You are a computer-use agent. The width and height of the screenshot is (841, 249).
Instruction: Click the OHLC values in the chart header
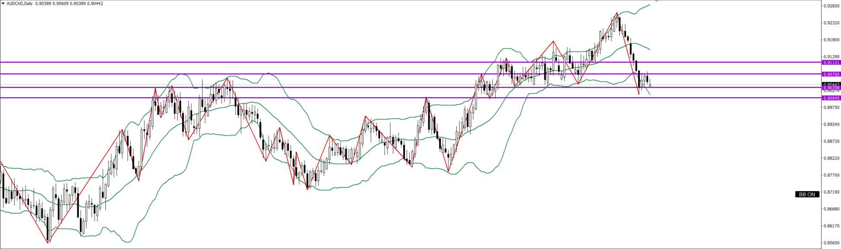pyautogui.click(x=69, y=3)
